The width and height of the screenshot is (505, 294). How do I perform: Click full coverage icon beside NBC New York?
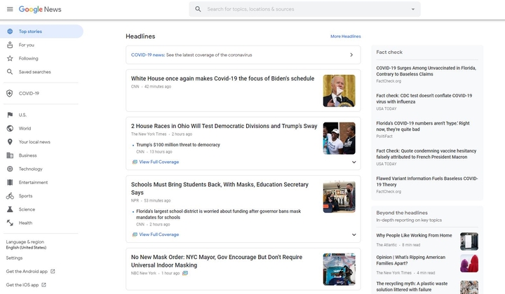point(185,273)
